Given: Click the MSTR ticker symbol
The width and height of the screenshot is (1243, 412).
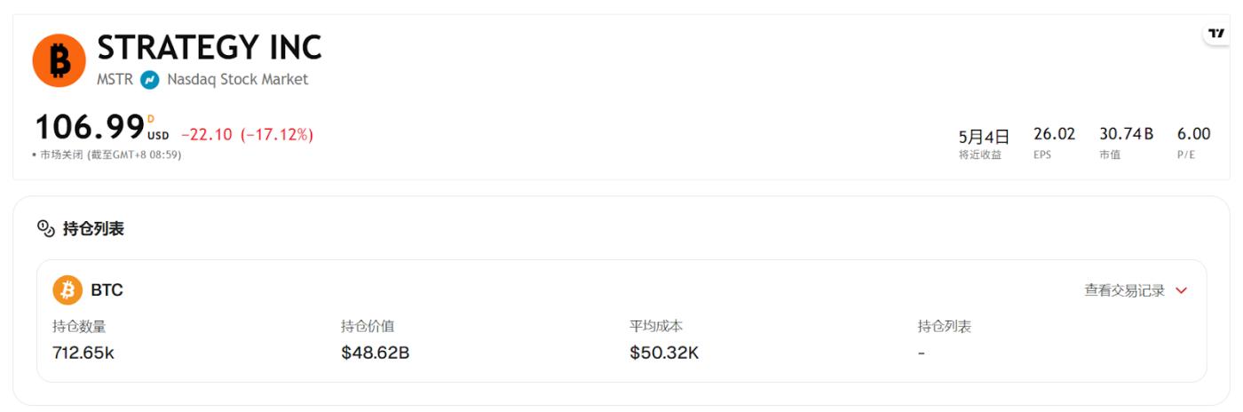Looking at the screenshot, I should [115, 80].
